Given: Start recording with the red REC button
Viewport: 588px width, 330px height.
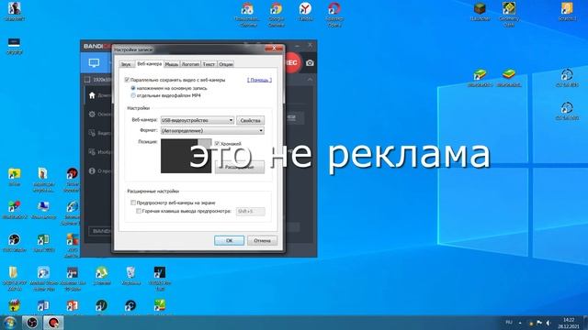Looking at the screenshot, I should tap(292, 63).
